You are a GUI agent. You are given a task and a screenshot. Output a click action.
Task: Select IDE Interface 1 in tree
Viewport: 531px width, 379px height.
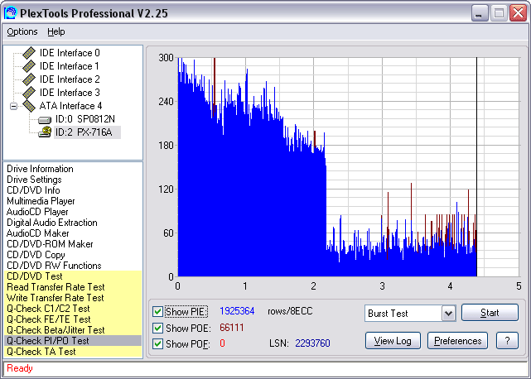(70, 66)
